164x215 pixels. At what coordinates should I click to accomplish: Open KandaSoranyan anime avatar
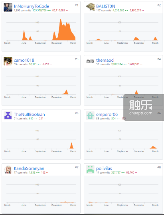pyautogui.click(x=8, y=170)
